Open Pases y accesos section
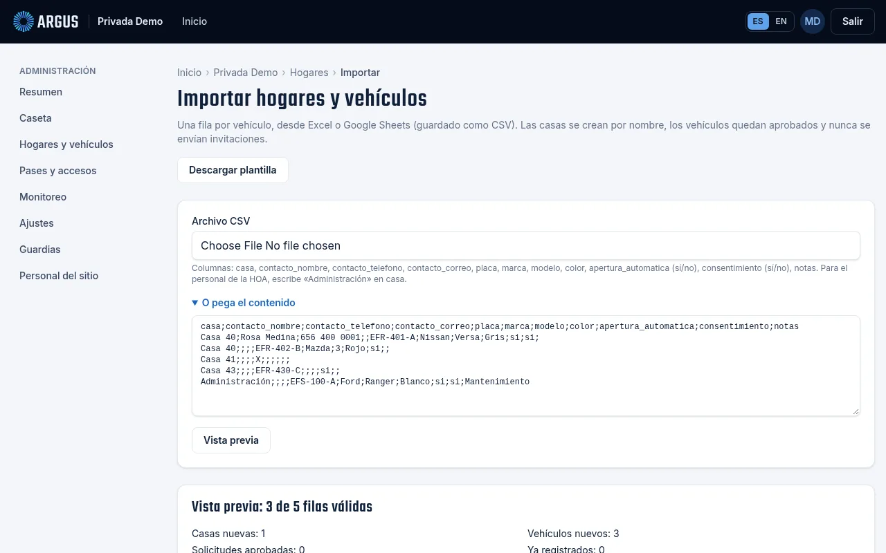886x553 pixels. tap(58, 171)
